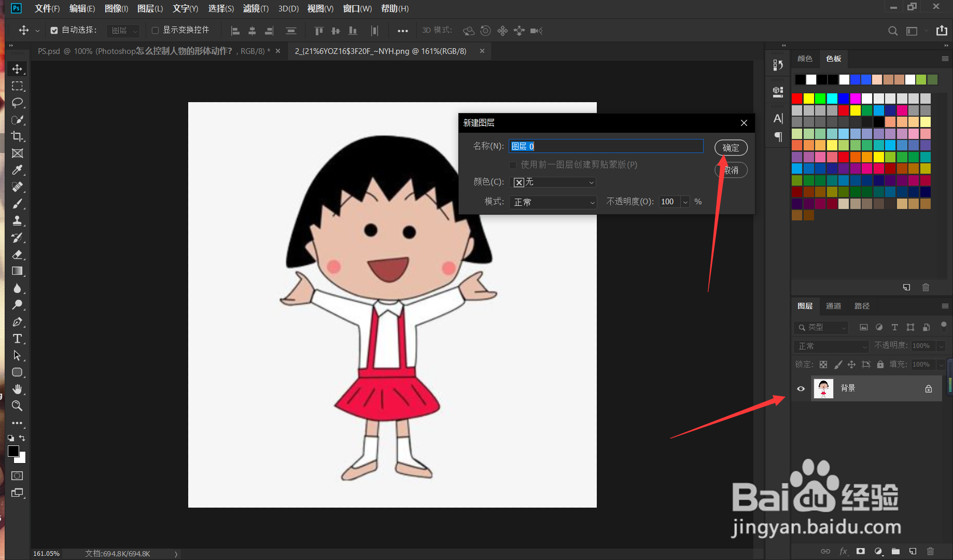Image resolution: width=953 pixels, height=560 pixels.
Task: Select the Crop tool
Action: (17, 136)
